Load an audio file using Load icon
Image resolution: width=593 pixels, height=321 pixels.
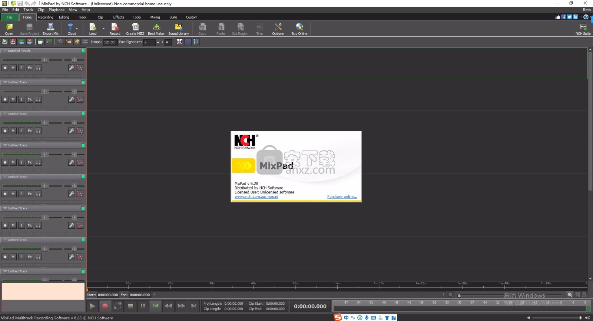[x=93, y=29]
